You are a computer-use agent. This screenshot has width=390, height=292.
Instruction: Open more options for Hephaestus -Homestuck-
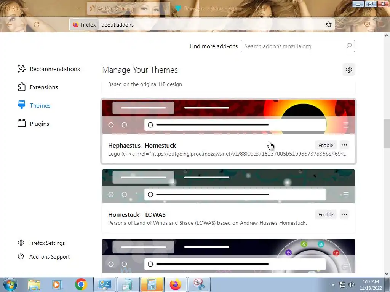point(344,145)
